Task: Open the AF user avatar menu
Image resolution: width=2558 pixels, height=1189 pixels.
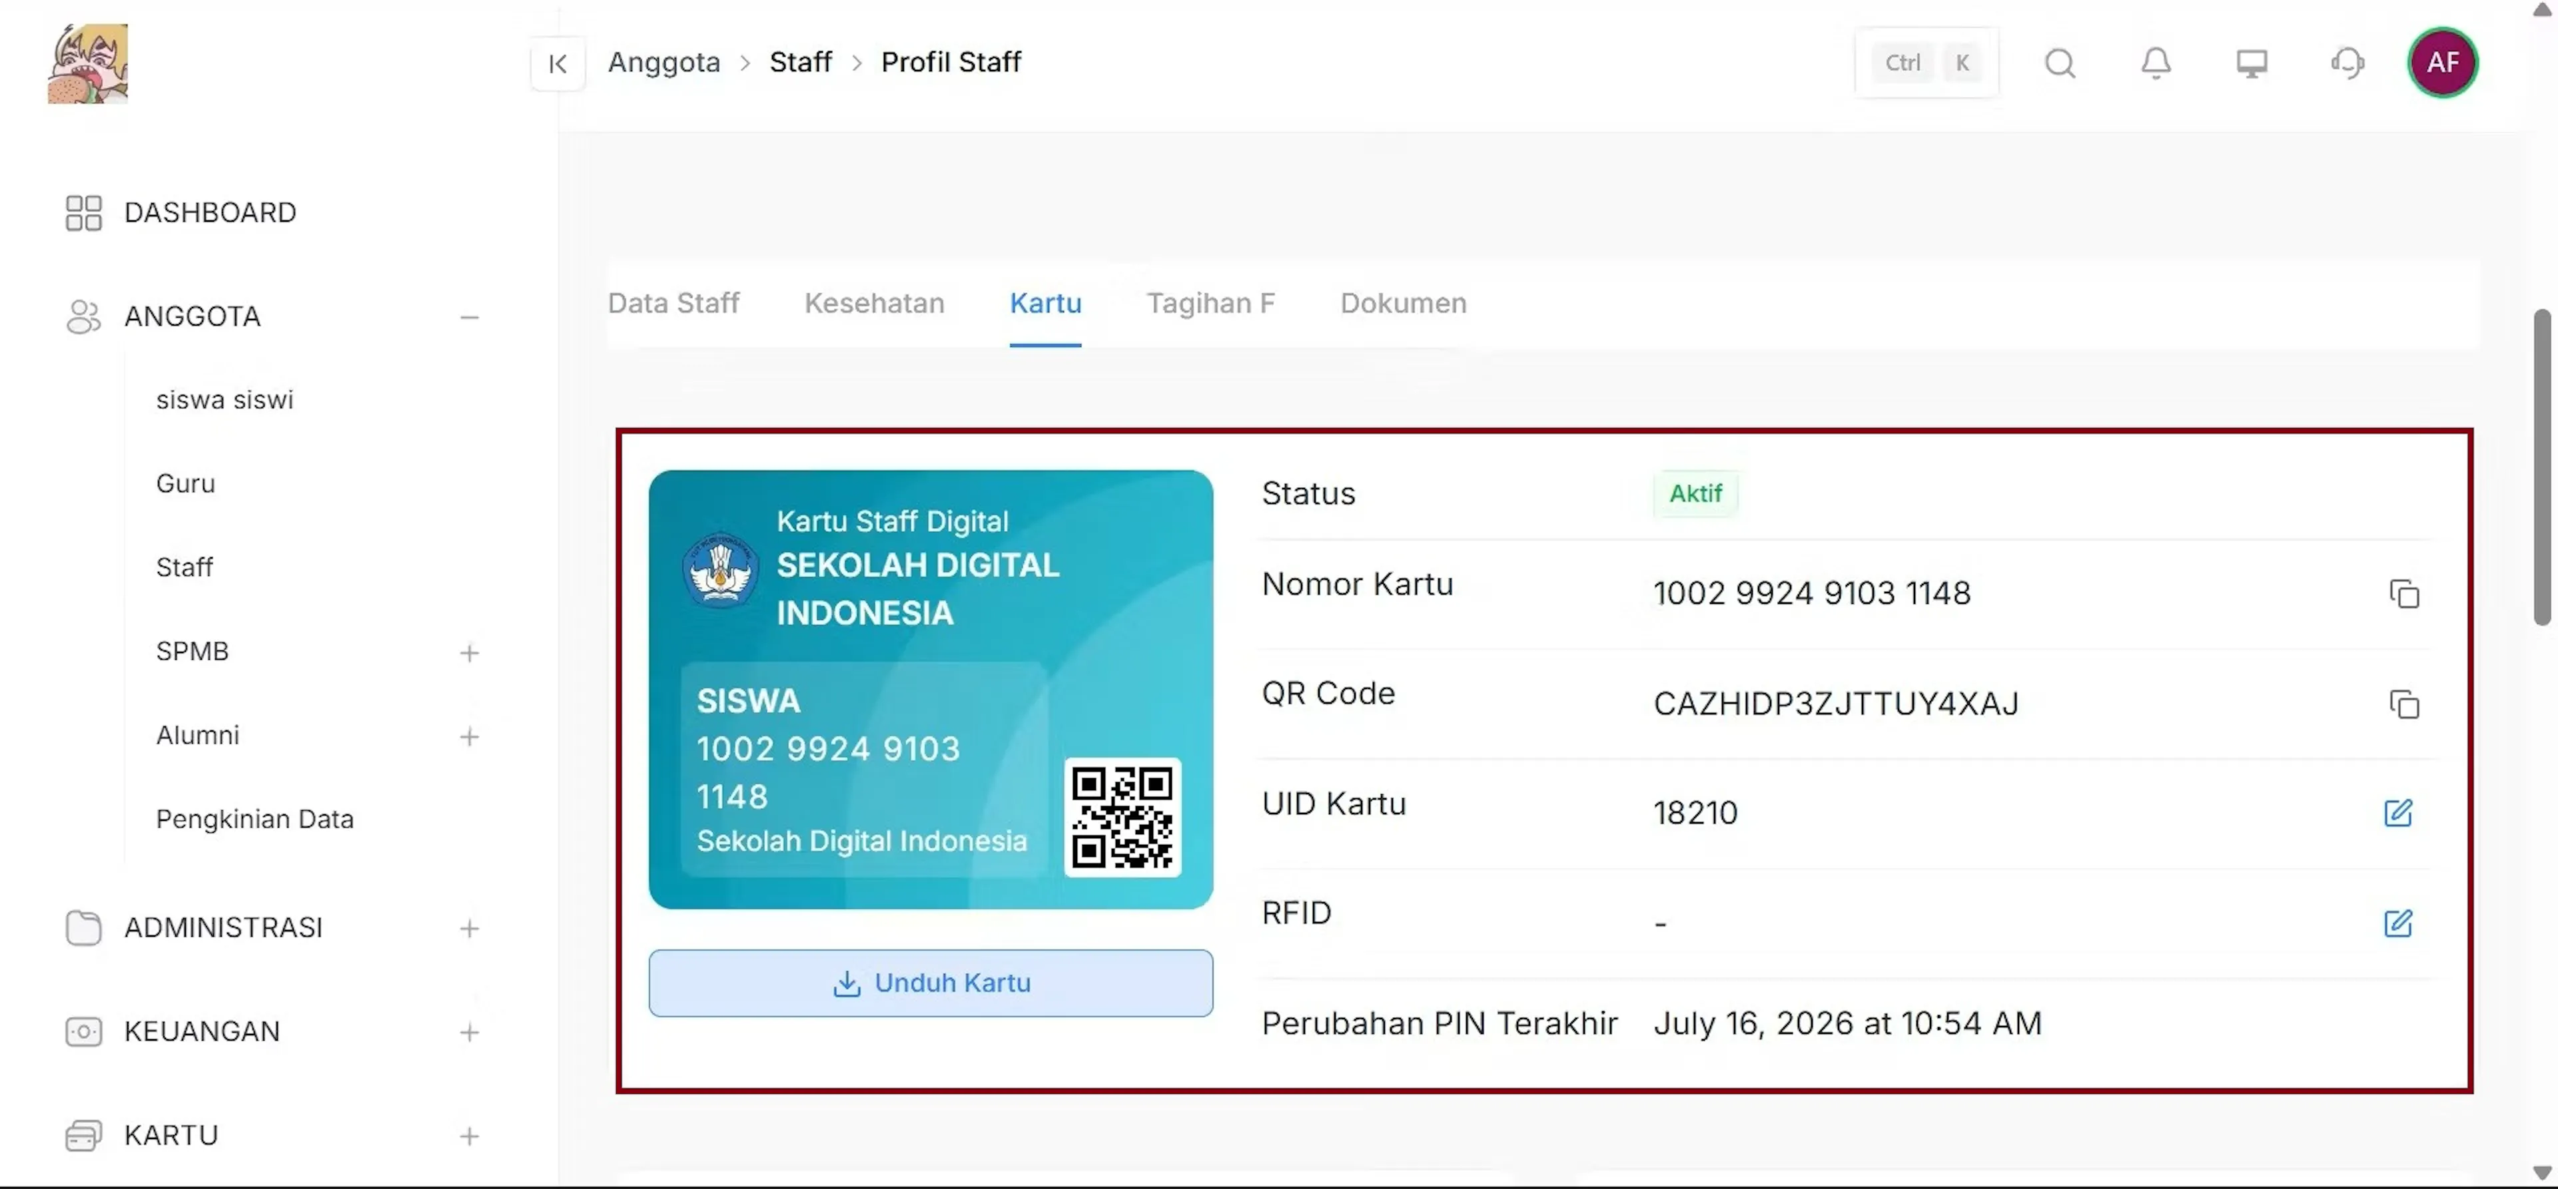Action: [2443, 63]
